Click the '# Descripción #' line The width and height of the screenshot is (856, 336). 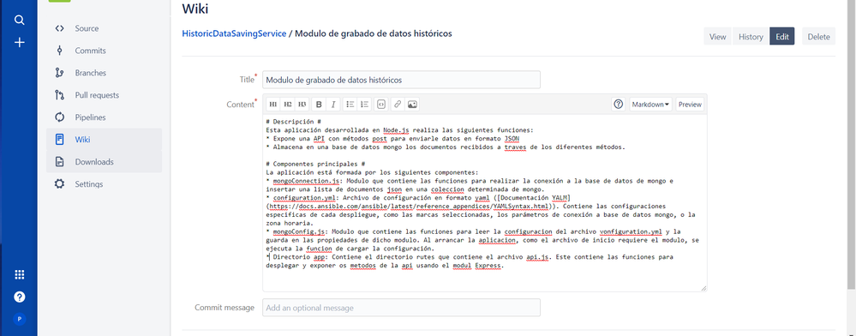click(x=293, y=122)
